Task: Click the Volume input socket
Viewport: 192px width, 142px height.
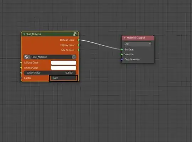Action: 122,54
